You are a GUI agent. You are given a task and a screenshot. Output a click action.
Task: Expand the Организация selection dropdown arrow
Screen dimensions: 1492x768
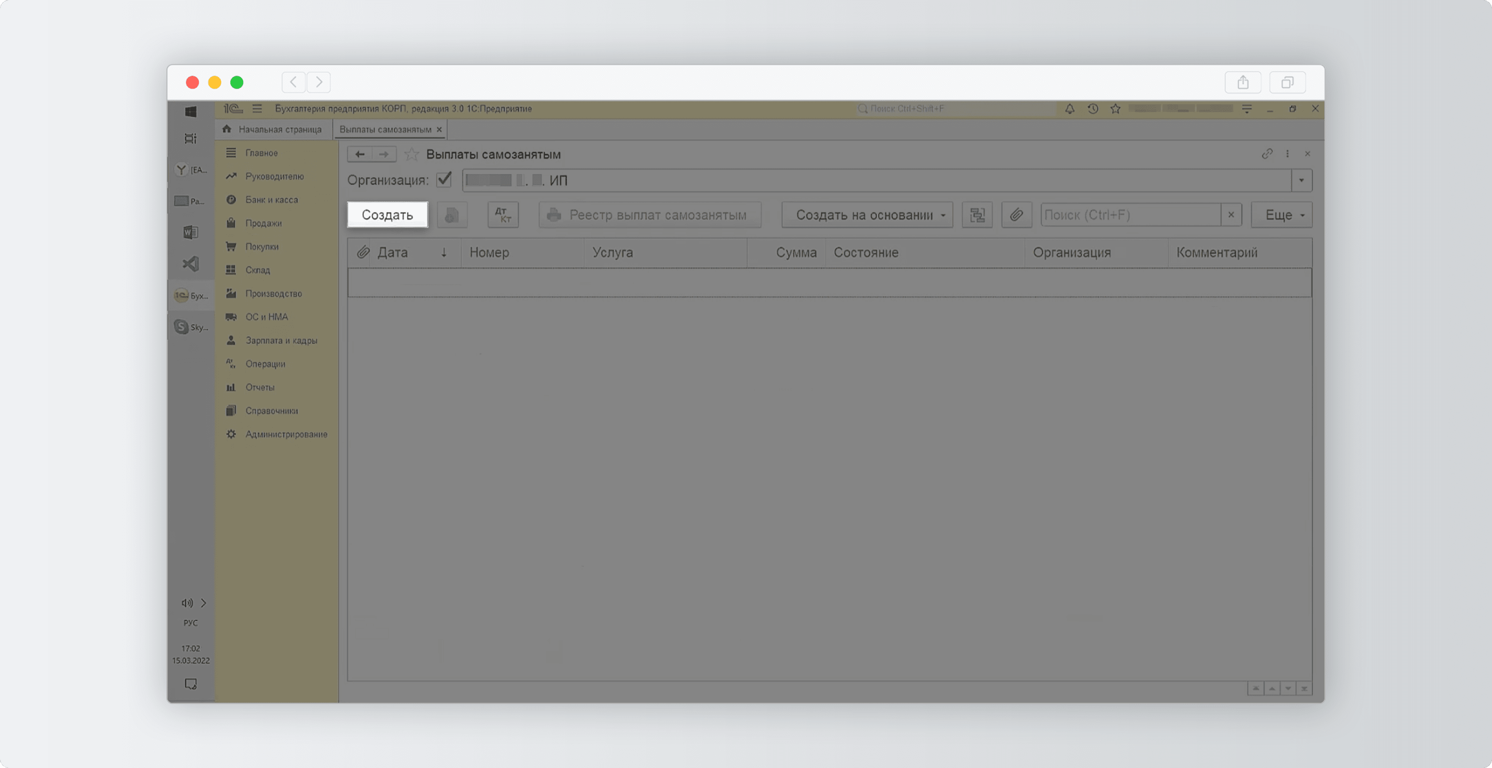[x=1301, y=180]
